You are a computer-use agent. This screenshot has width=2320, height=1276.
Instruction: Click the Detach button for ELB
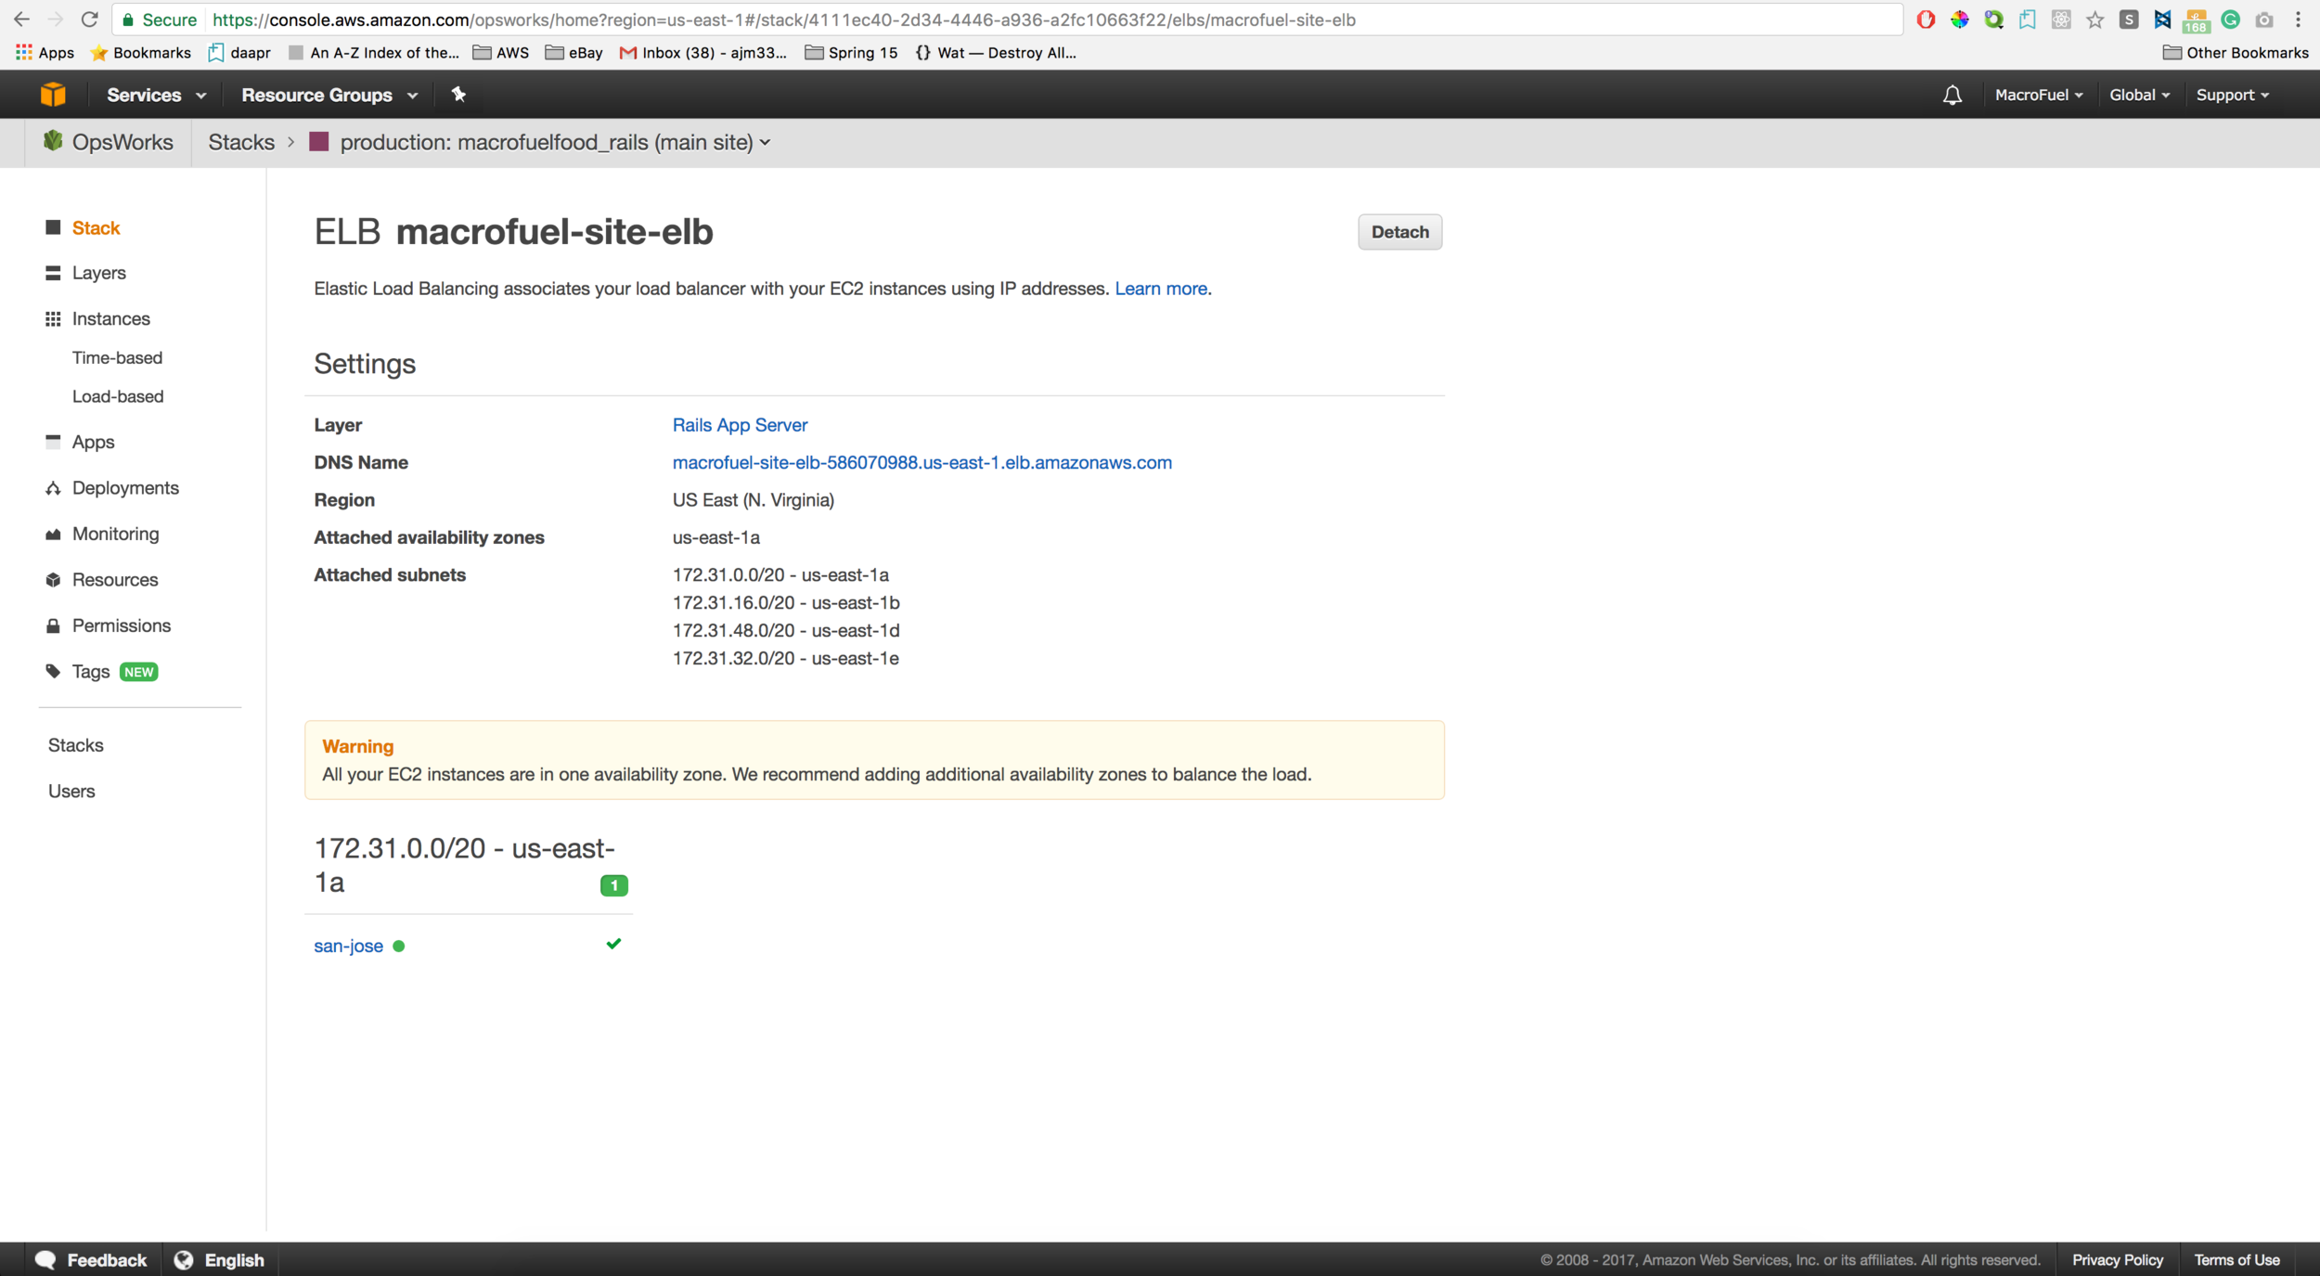coord(1398,233)
